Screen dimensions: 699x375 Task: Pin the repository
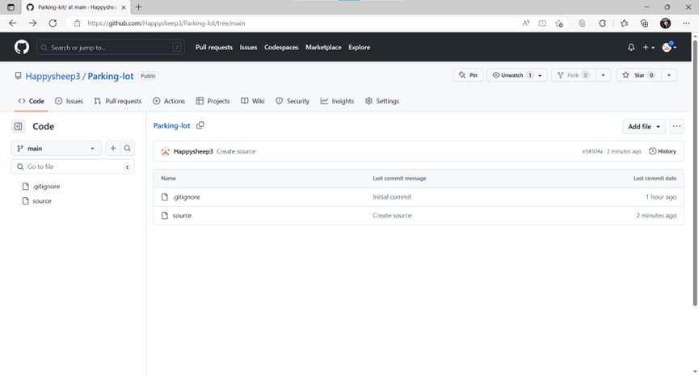(x=468, y=75)
